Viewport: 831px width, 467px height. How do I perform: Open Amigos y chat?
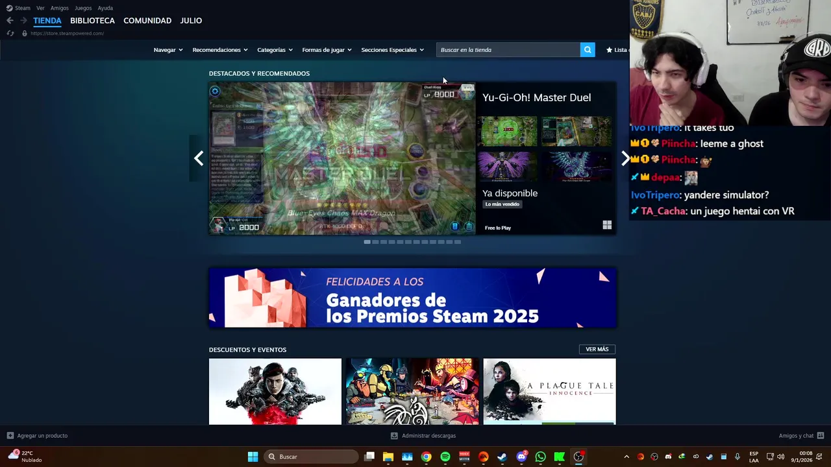[796, 436]
